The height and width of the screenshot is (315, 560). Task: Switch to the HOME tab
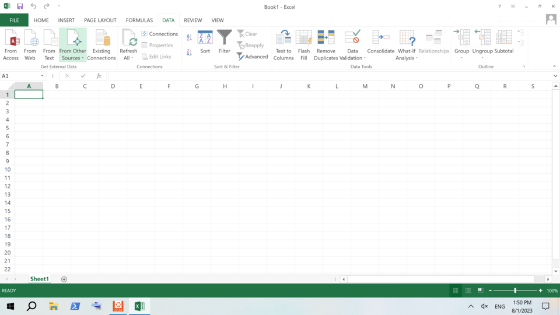pyautogui.click(x=41, y=20)
